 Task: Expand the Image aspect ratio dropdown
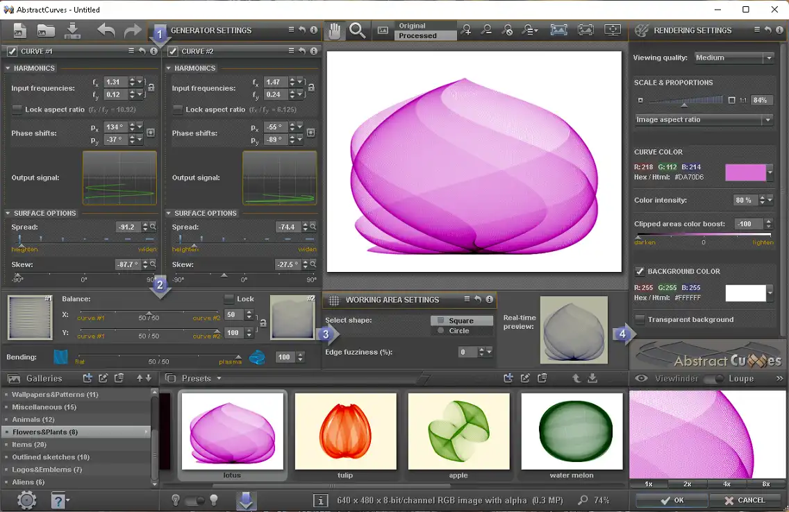point(704,119)
